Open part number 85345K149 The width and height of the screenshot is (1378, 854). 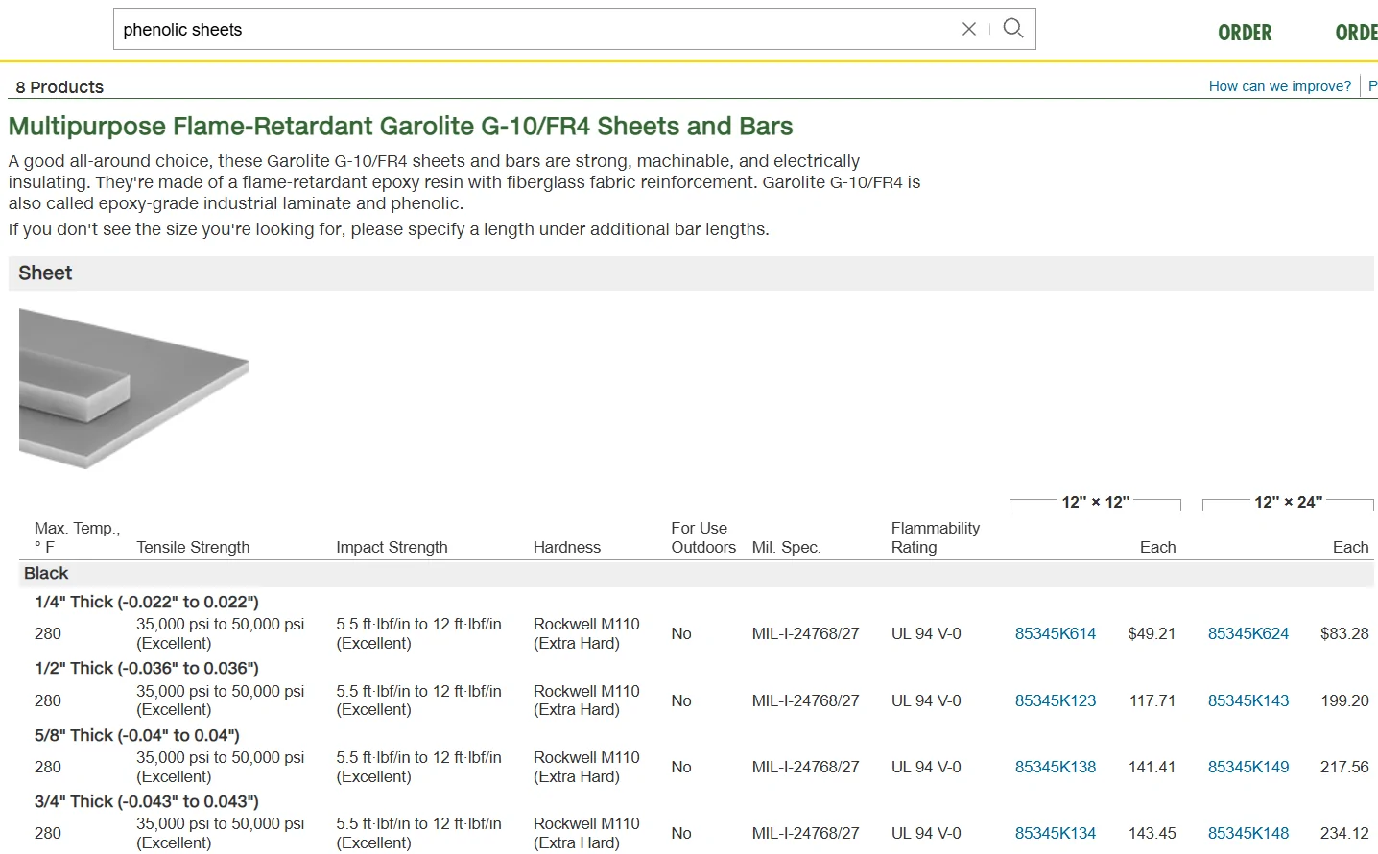pos(1248,768)
